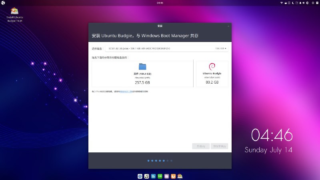Open the Raven sidebar toggle icon
This screenshot has width=320, height=180.
tap(317, 3)
